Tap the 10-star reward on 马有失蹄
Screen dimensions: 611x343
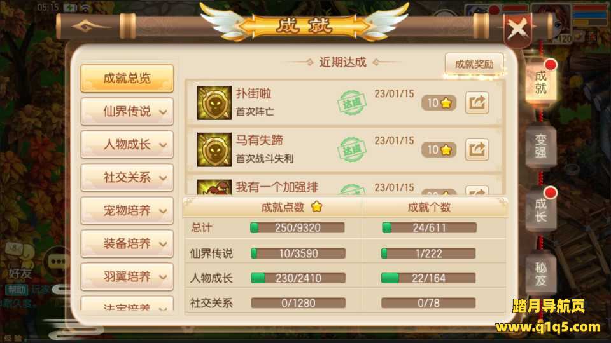point(439,150)
